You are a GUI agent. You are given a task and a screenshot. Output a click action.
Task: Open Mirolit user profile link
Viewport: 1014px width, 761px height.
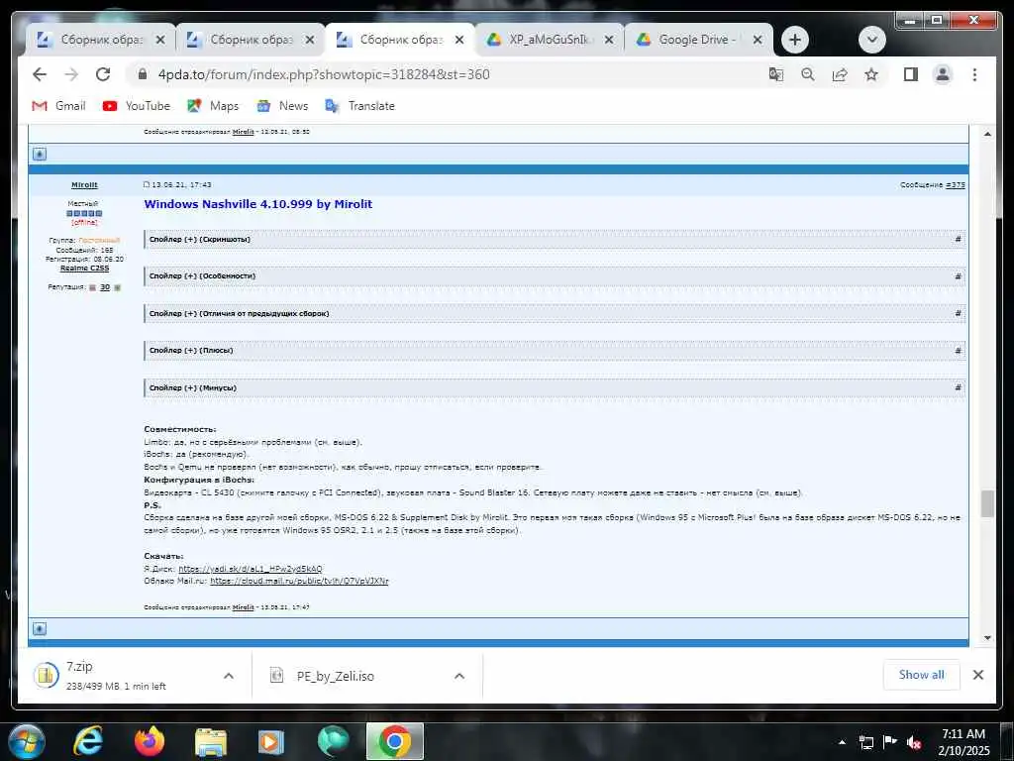85,185
